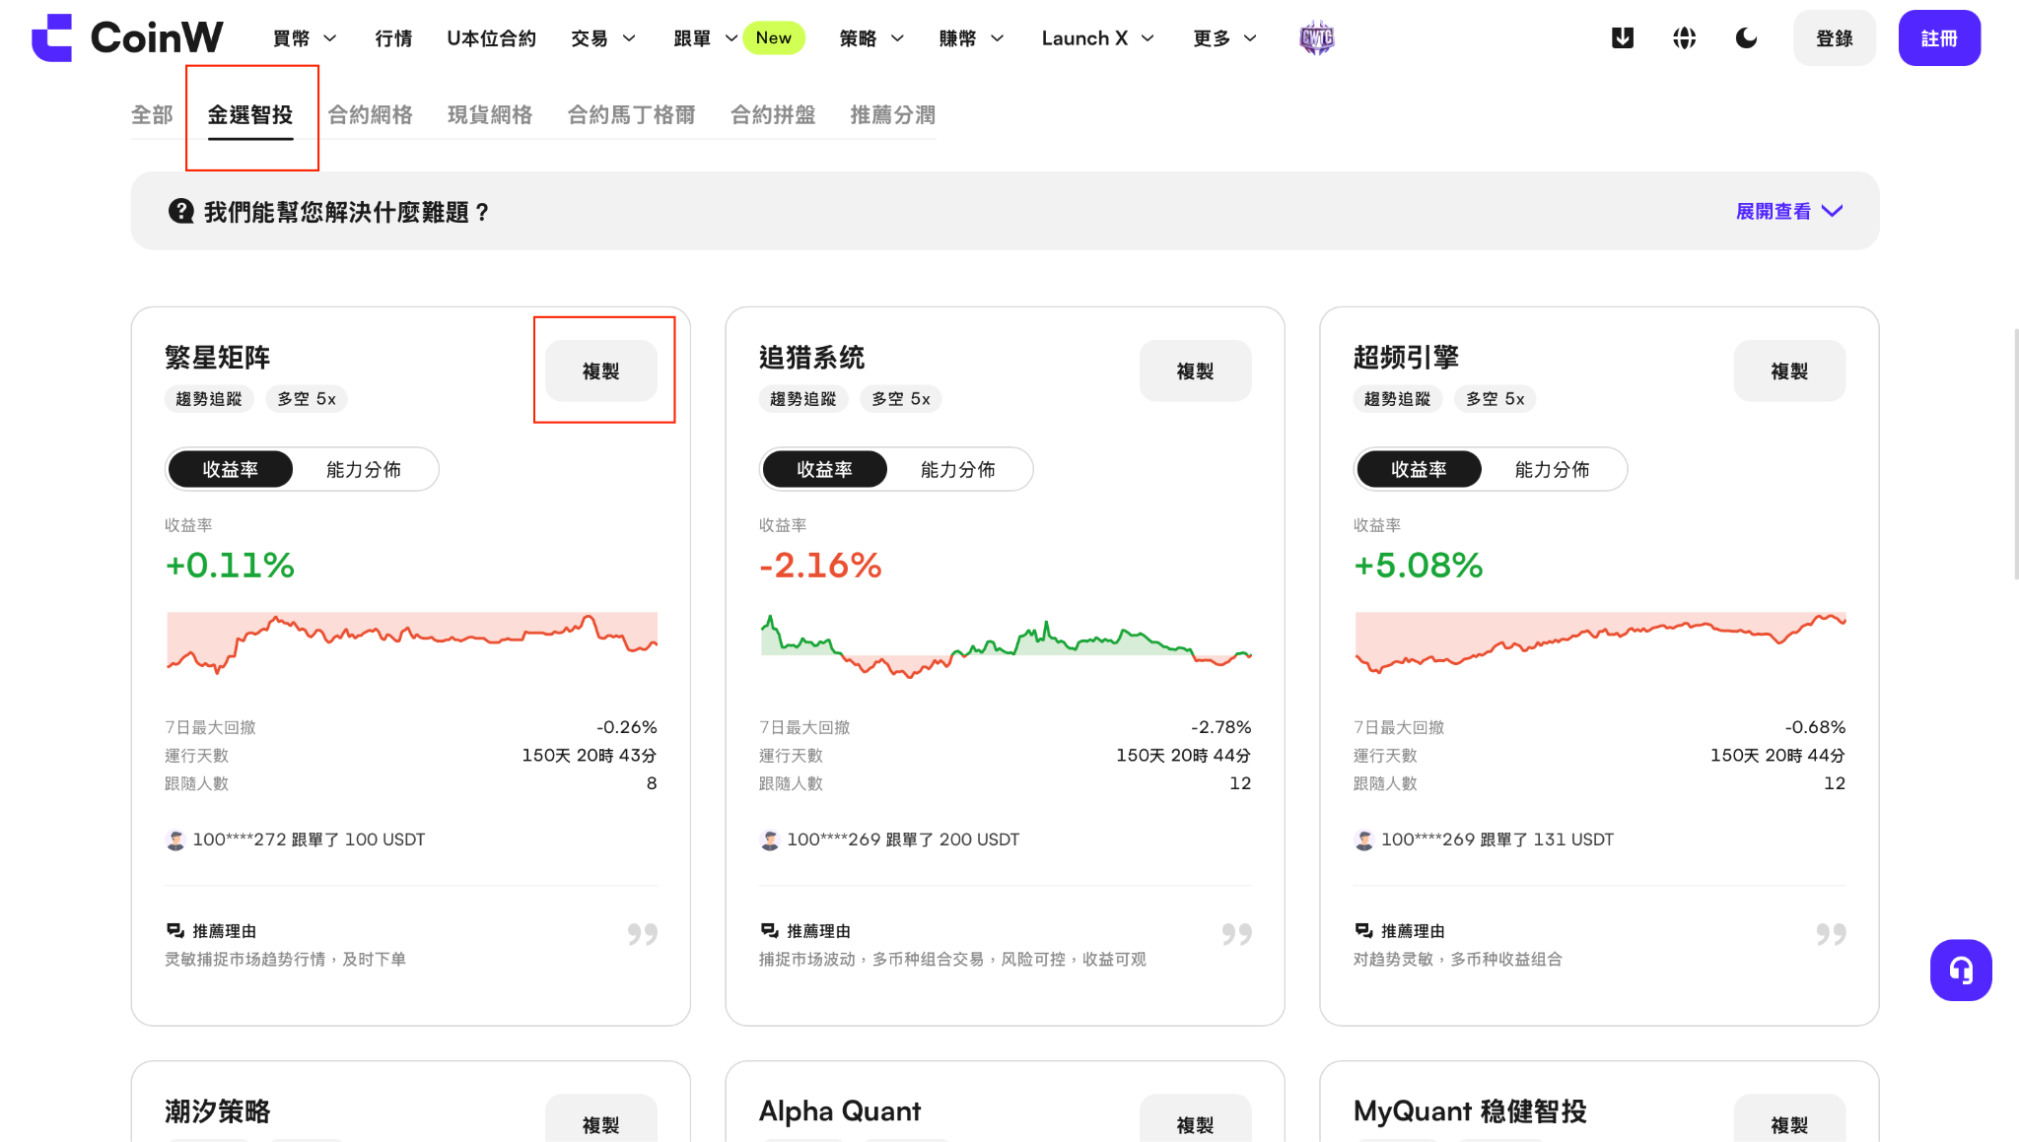Switch to the 全部 tab
2019x1142 pixels.
[x=152, y=114]
